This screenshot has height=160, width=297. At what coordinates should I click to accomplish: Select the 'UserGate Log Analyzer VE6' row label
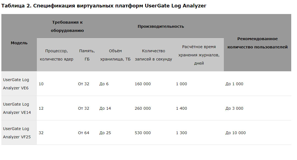[x=16, y=84]
